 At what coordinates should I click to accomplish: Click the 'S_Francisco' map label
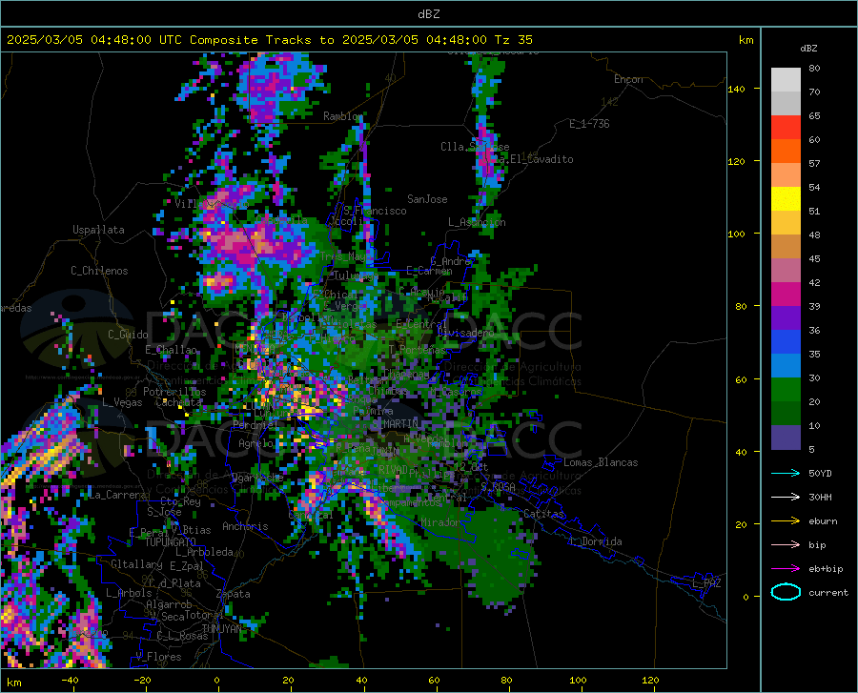[375, 211]
